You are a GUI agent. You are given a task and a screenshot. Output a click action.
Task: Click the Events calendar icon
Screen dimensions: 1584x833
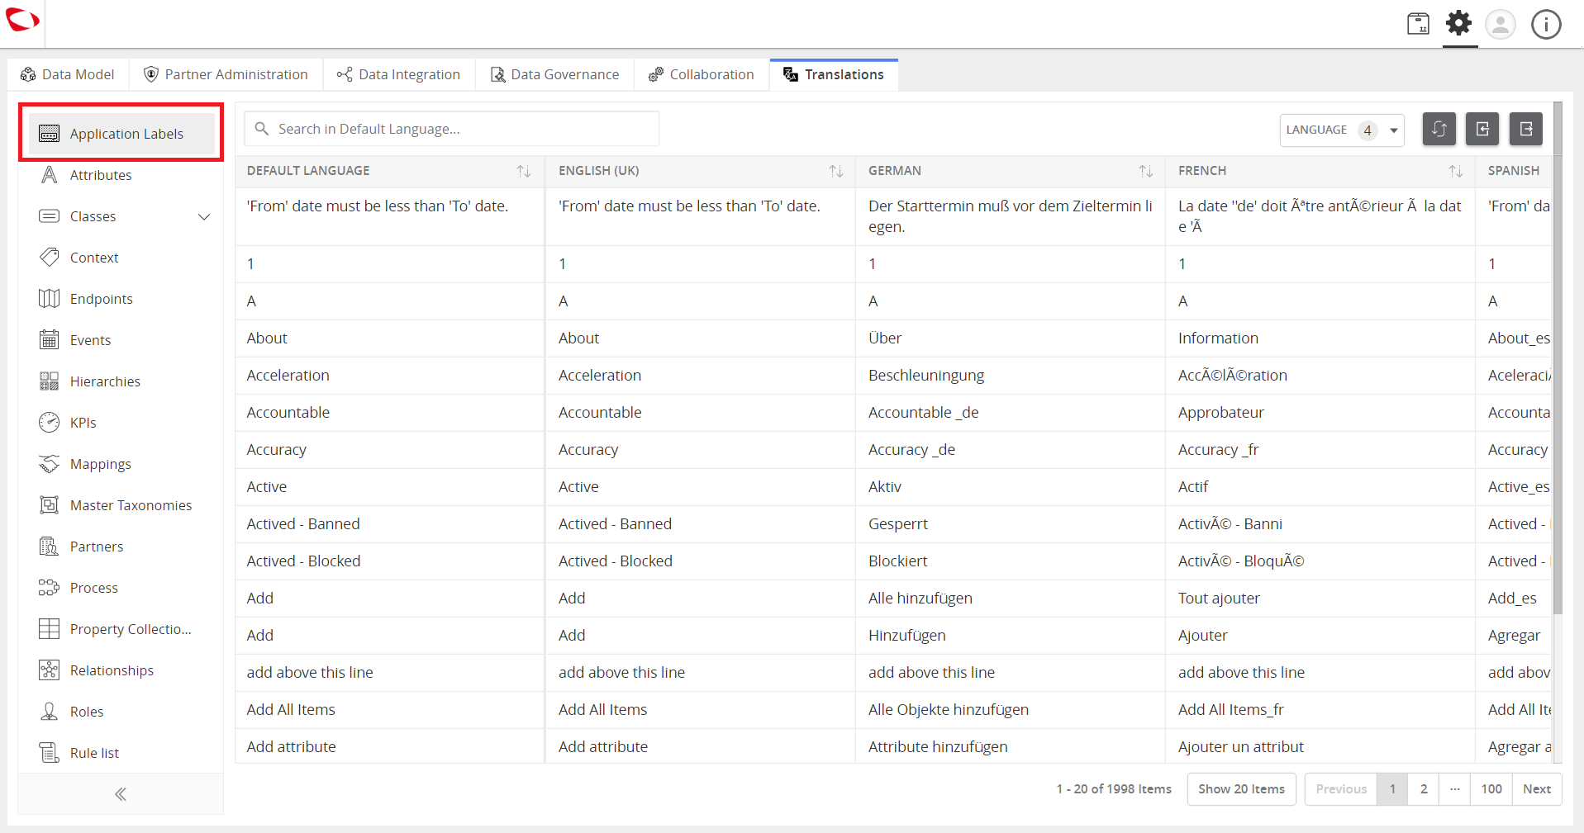(50, 340)
